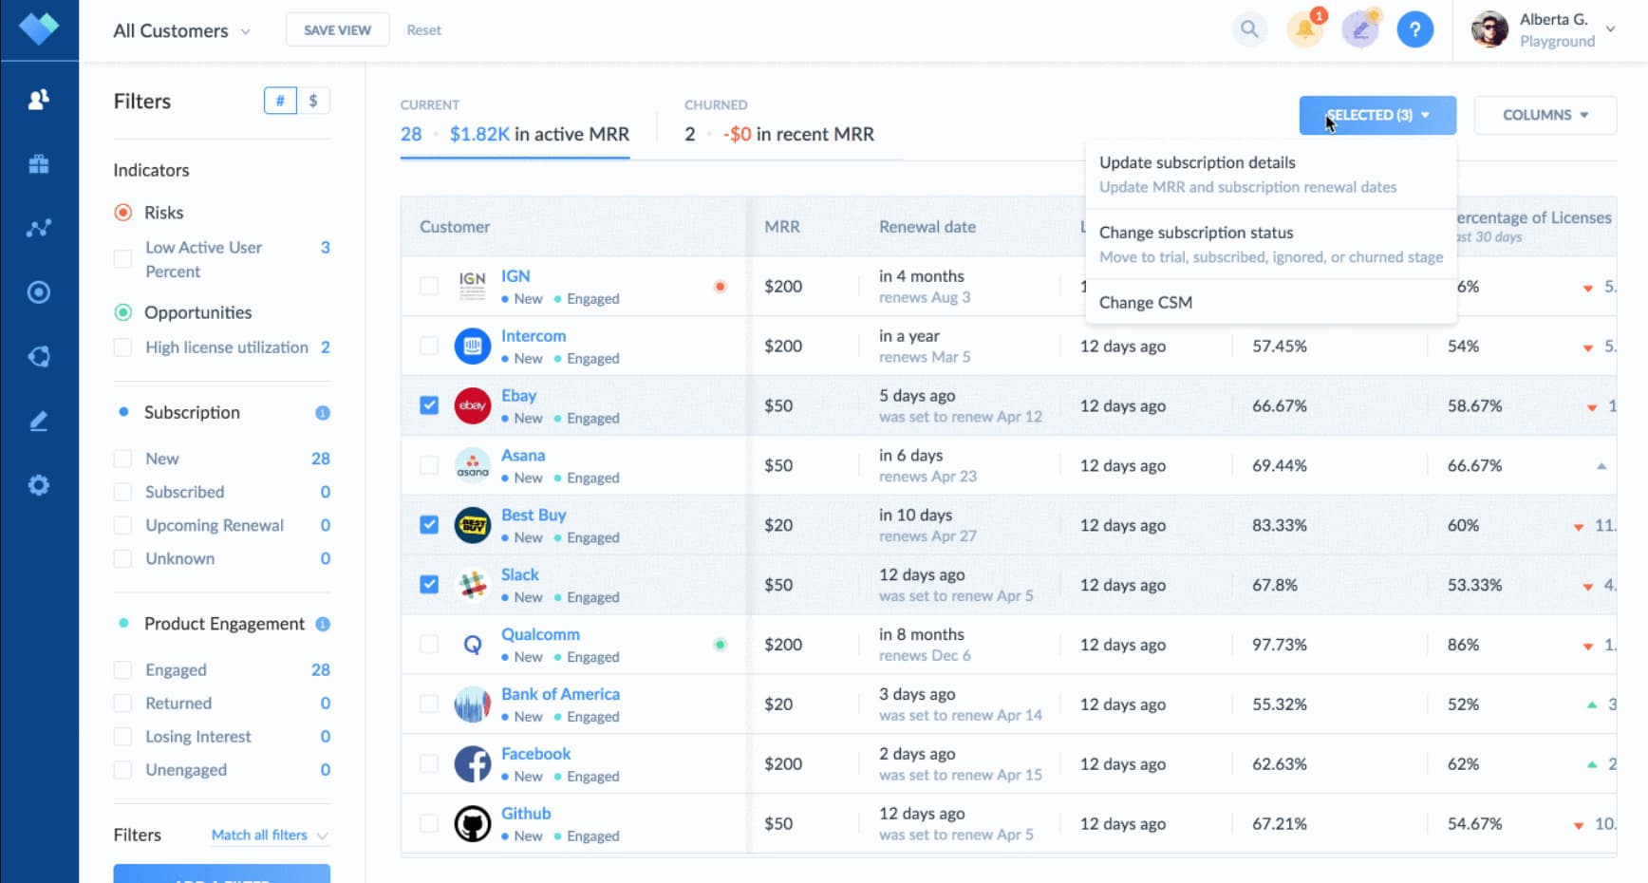Open the target circle sidebar icon
The width and height of the screenshot is (1648, 883).
point(39,292)
